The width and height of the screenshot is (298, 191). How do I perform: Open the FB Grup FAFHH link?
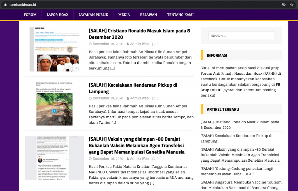[240, 87]
